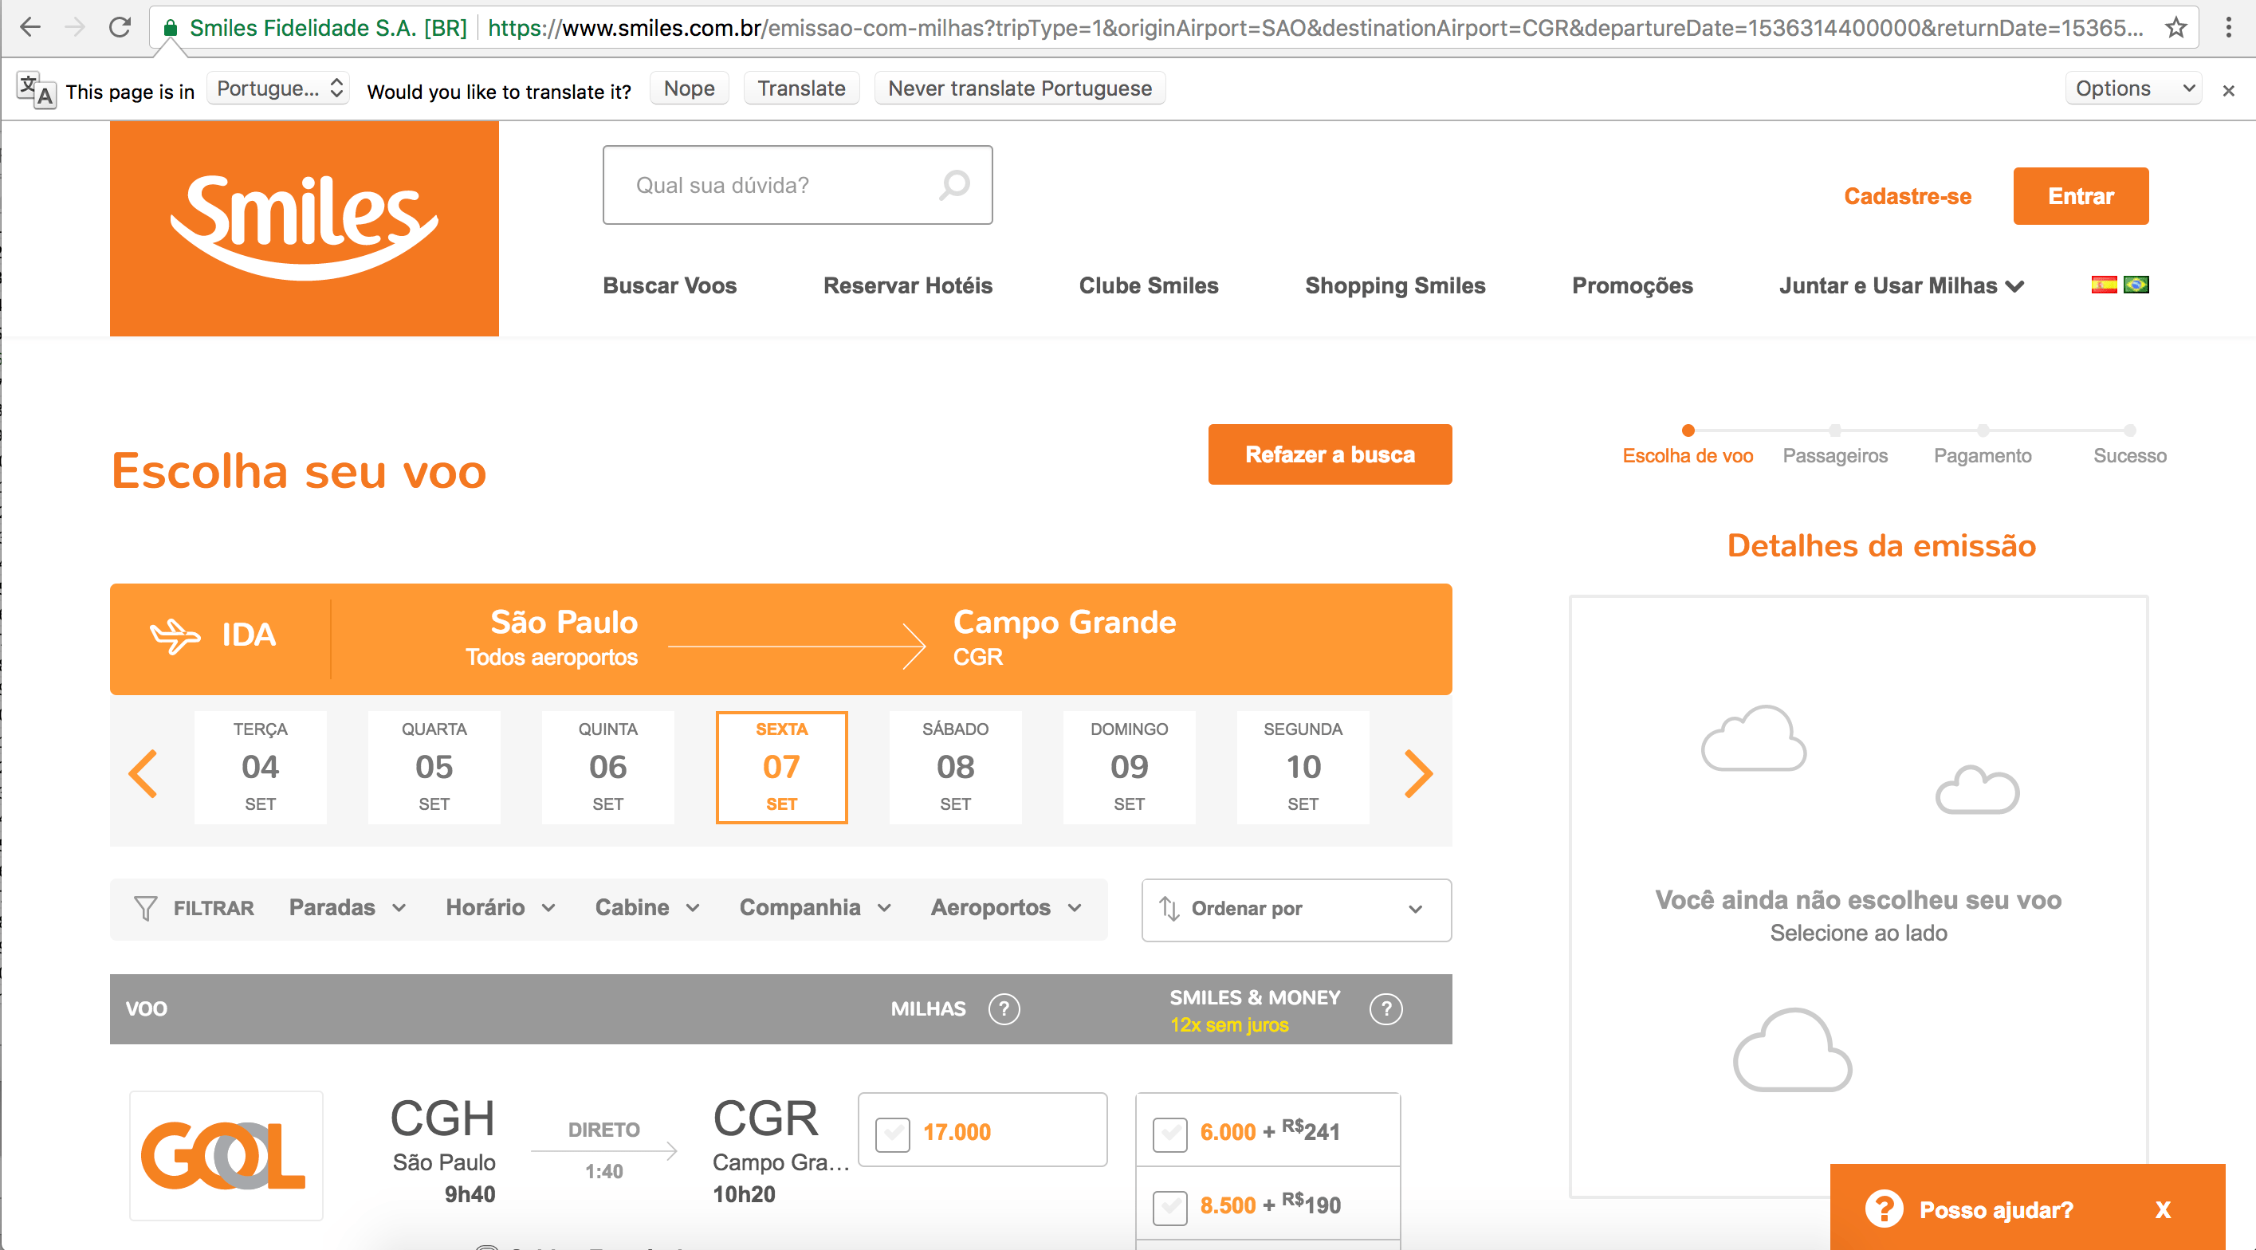The width and height of the screenshot is (2256, 1250).
Task: Open the Chrome three-dot menu
Action: 2229,28
